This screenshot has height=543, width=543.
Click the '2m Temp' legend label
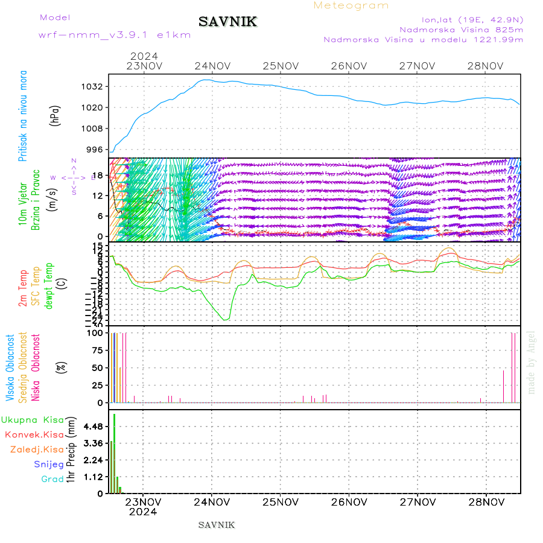pos(22,288)
